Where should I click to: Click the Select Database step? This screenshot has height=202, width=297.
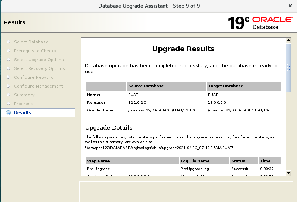point(31,42)
